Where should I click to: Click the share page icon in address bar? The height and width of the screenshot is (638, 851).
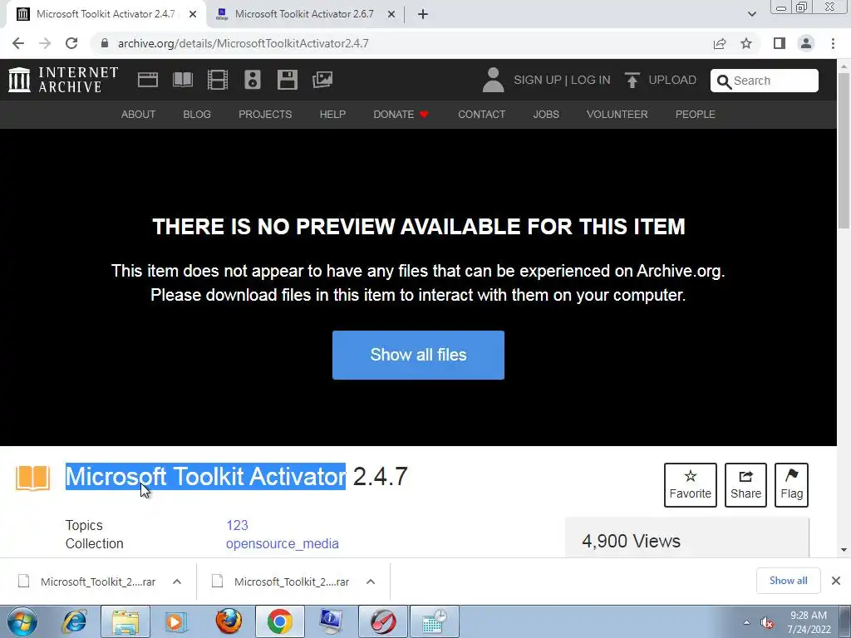[720, 43]
